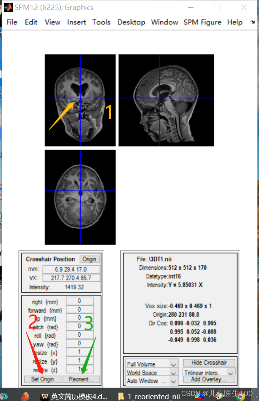Click the resize {z} input field
Screen dimensions: 259x401
80,369
